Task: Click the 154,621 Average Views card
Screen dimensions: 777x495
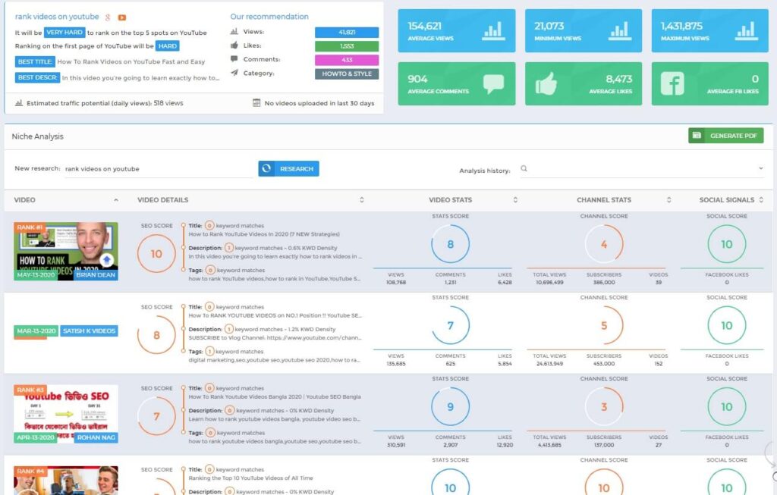Action: click(x=456, y=30)
